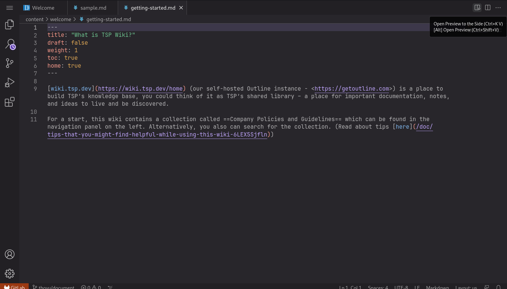Image resolution: width=507 pixels, height=289 pixels.
Task: Click Open Preview to the Side icon
Action: tap(477, 8)
